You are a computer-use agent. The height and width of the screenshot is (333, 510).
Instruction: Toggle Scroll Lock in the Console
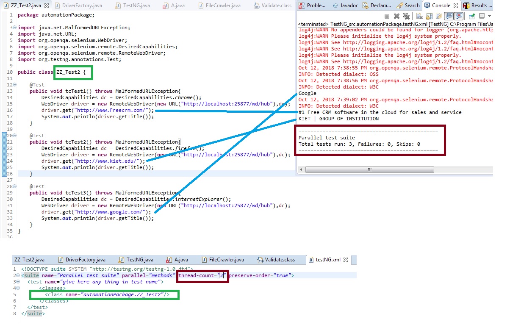tap(429, 16)
